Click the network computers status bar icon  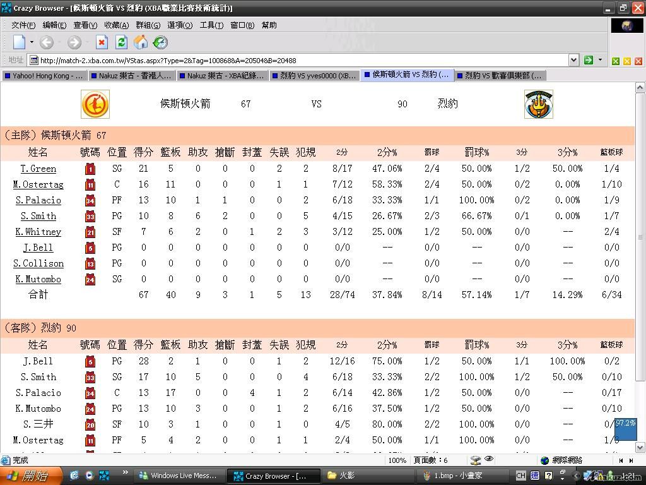point(476,460)
